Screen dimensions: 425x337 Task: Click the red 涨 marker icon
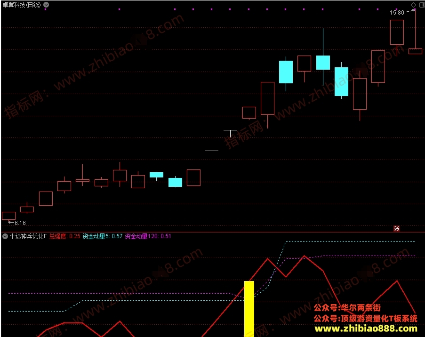point(396,229)
